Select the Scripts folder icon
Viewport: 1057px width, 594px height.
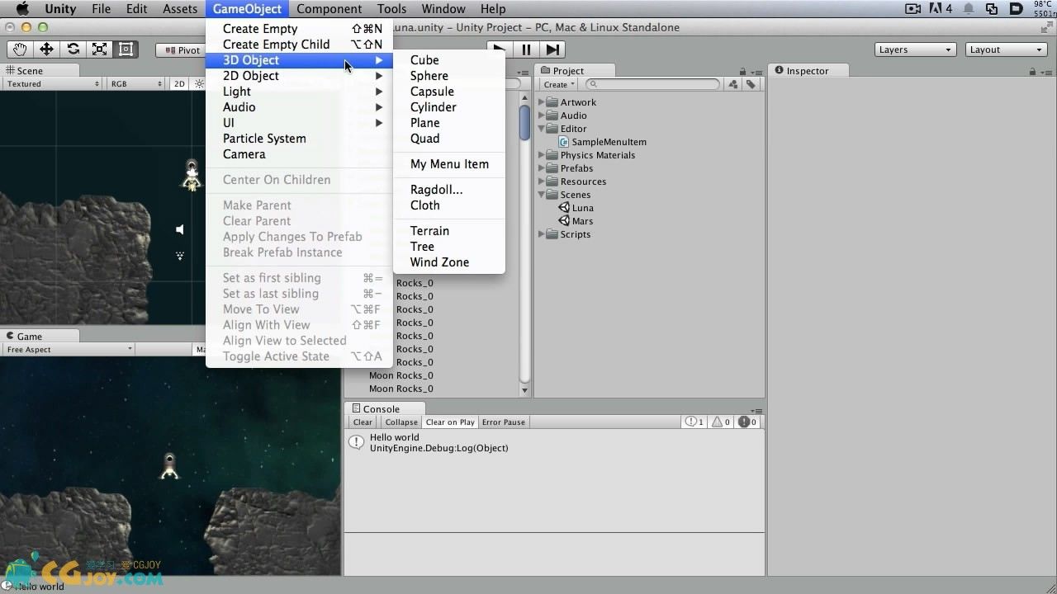click(552, 234)
